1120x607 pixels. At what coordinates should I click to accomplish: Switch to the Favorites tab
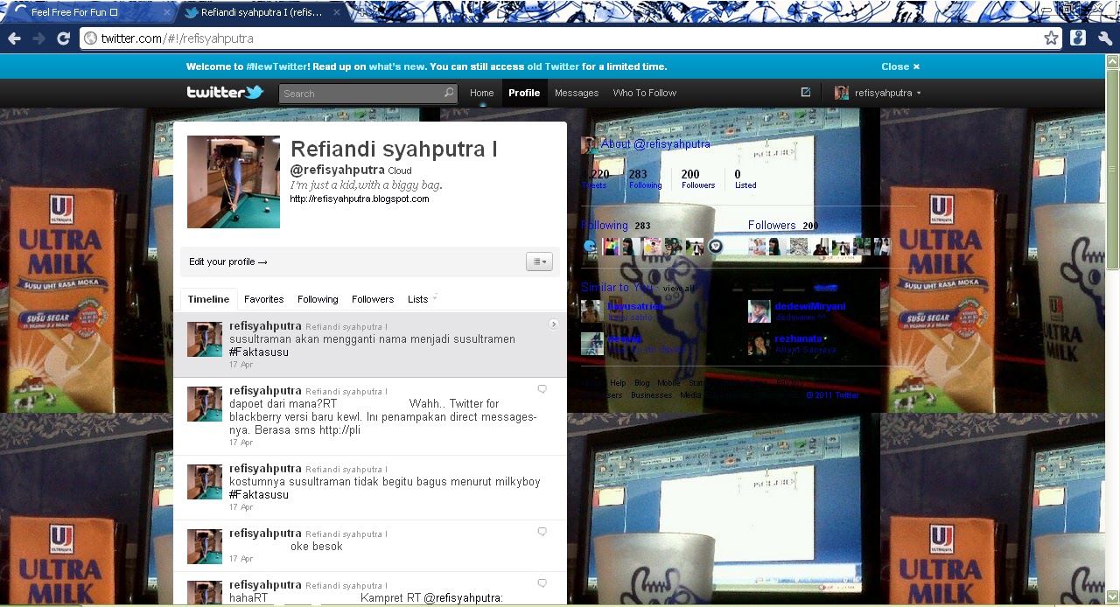[263, 299]
